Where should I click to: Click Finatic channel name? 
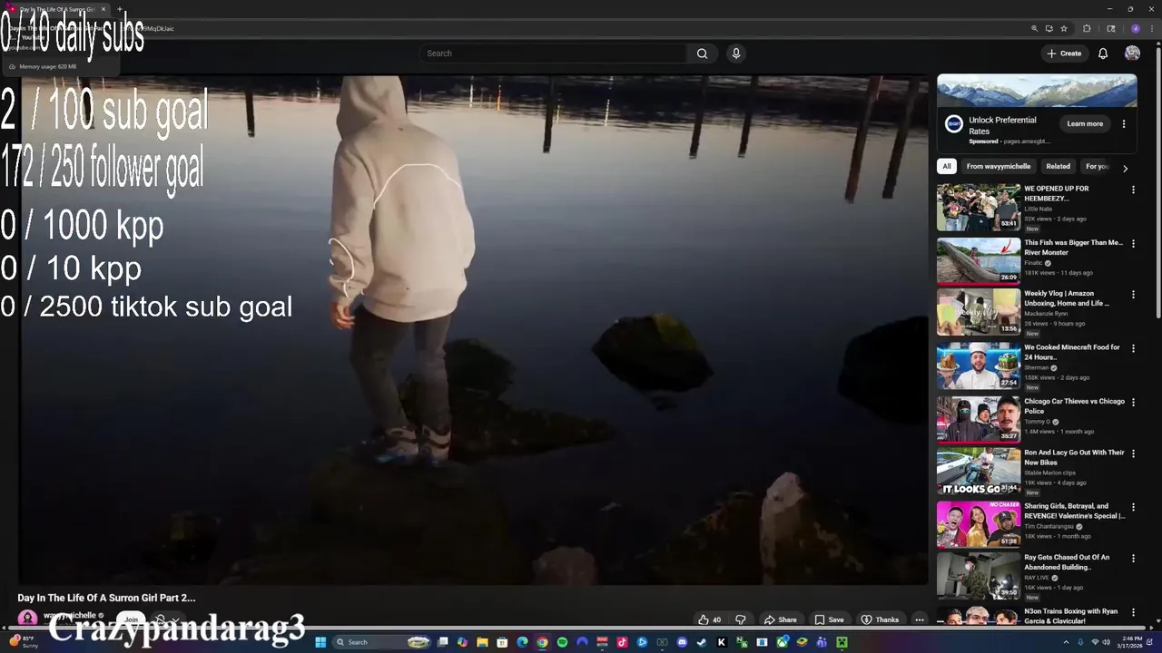click(1034, 263)
